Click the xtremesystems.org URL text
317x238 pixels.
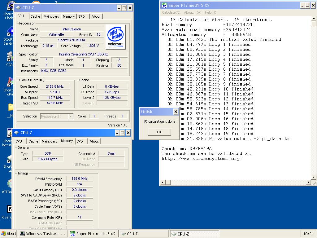point(202,158)
